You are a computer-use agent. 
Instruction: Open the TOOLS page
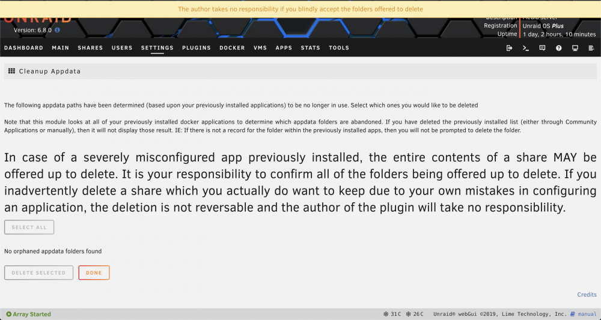tap(339, 48)
